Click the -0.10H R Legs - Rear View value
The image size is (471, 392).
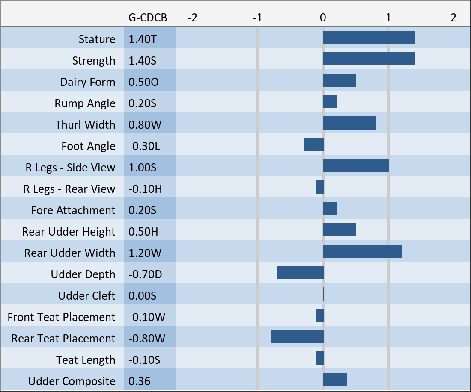(x=145, y=189)
